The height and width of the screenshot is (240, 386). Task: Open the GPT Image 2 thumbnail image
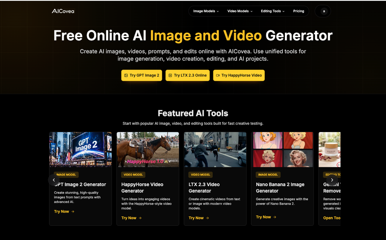coord(81,149)
